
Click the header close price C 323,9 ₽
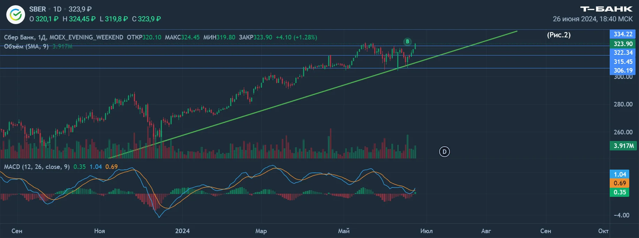pyautogui.click(x=146, y=19)
